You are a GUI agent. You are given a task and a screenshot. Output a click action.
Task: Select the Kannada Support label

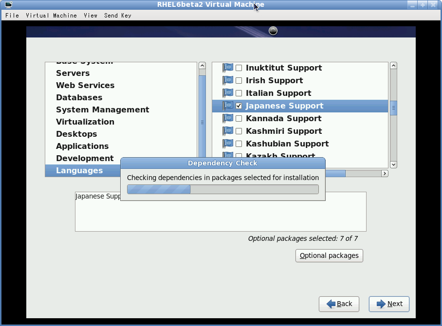click(x=284, y=119)
